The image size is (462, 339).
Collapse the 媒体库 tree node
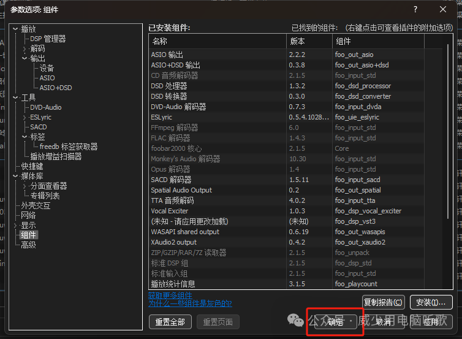(15, 176)
